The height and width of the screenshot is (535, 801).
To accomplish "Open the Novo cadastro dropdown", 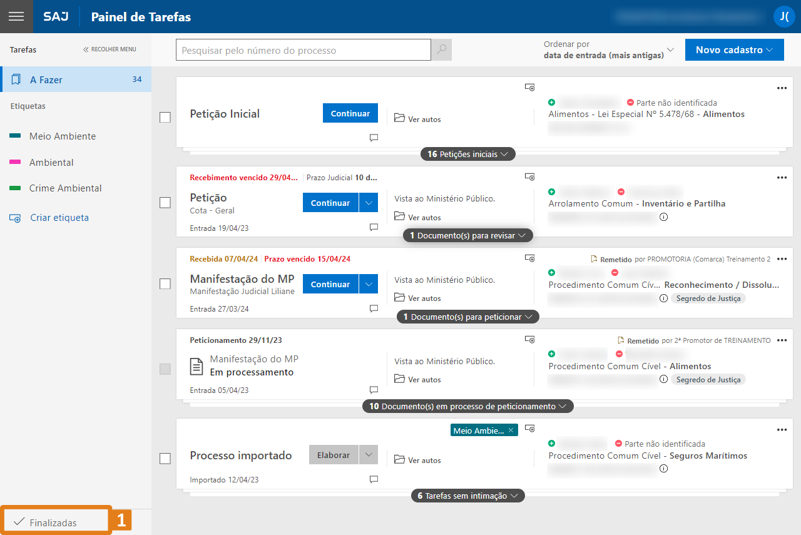I will coord(734,50).
